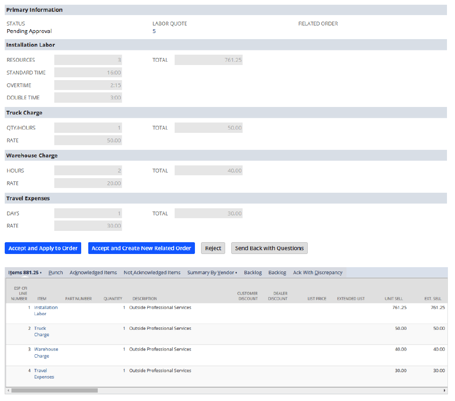
Task: Click the ESP CFI Line Number header
Action: 19,293
